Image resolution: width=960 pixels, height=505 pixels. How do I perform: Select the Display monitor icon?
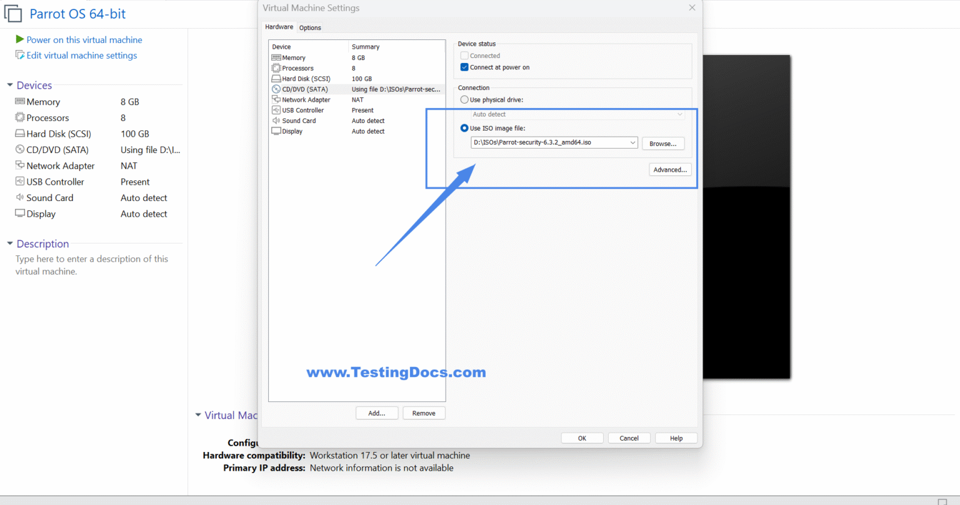pyautogui.click(x=275, y=131)
